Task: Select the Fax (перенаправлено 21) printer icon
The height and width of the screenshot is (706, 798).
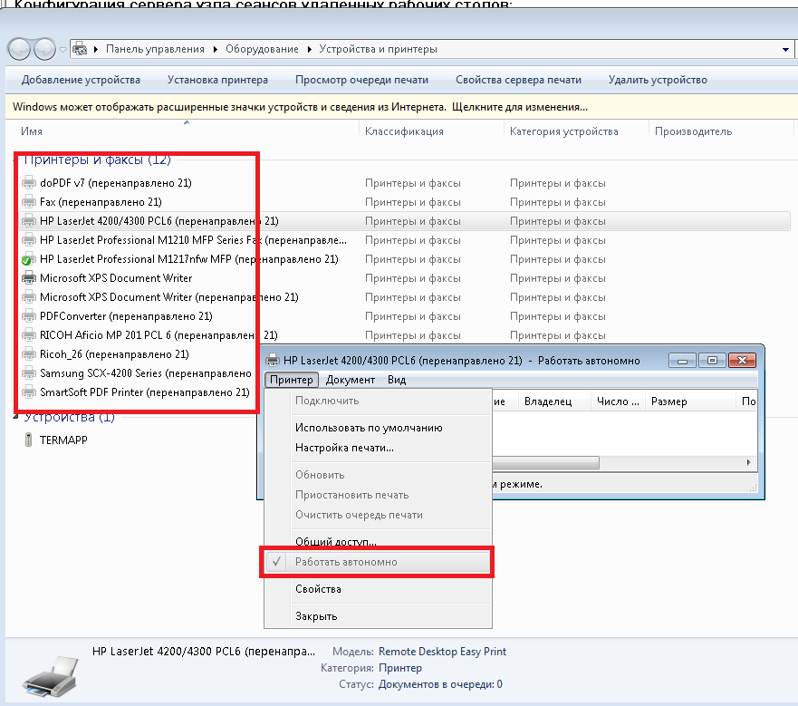Action: (29, 202)
